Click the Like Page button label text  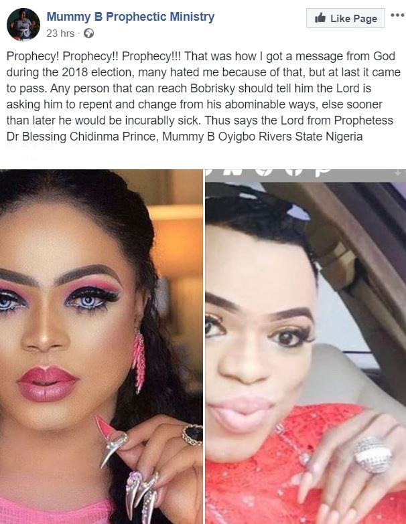354,18
